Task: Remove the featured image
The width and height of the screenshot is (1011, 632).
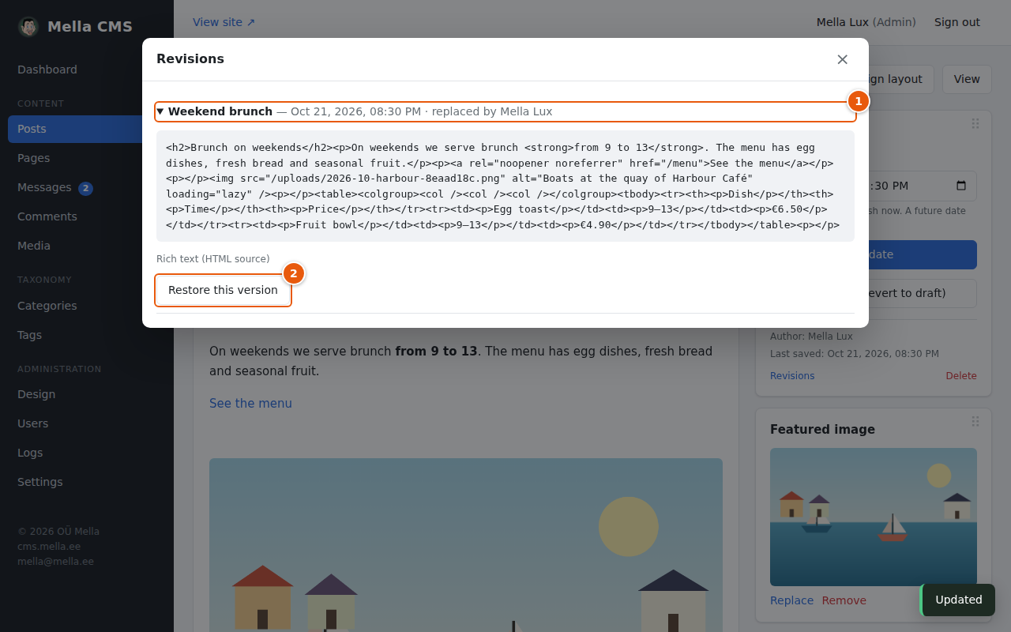Action: click(x=844, y=600)
